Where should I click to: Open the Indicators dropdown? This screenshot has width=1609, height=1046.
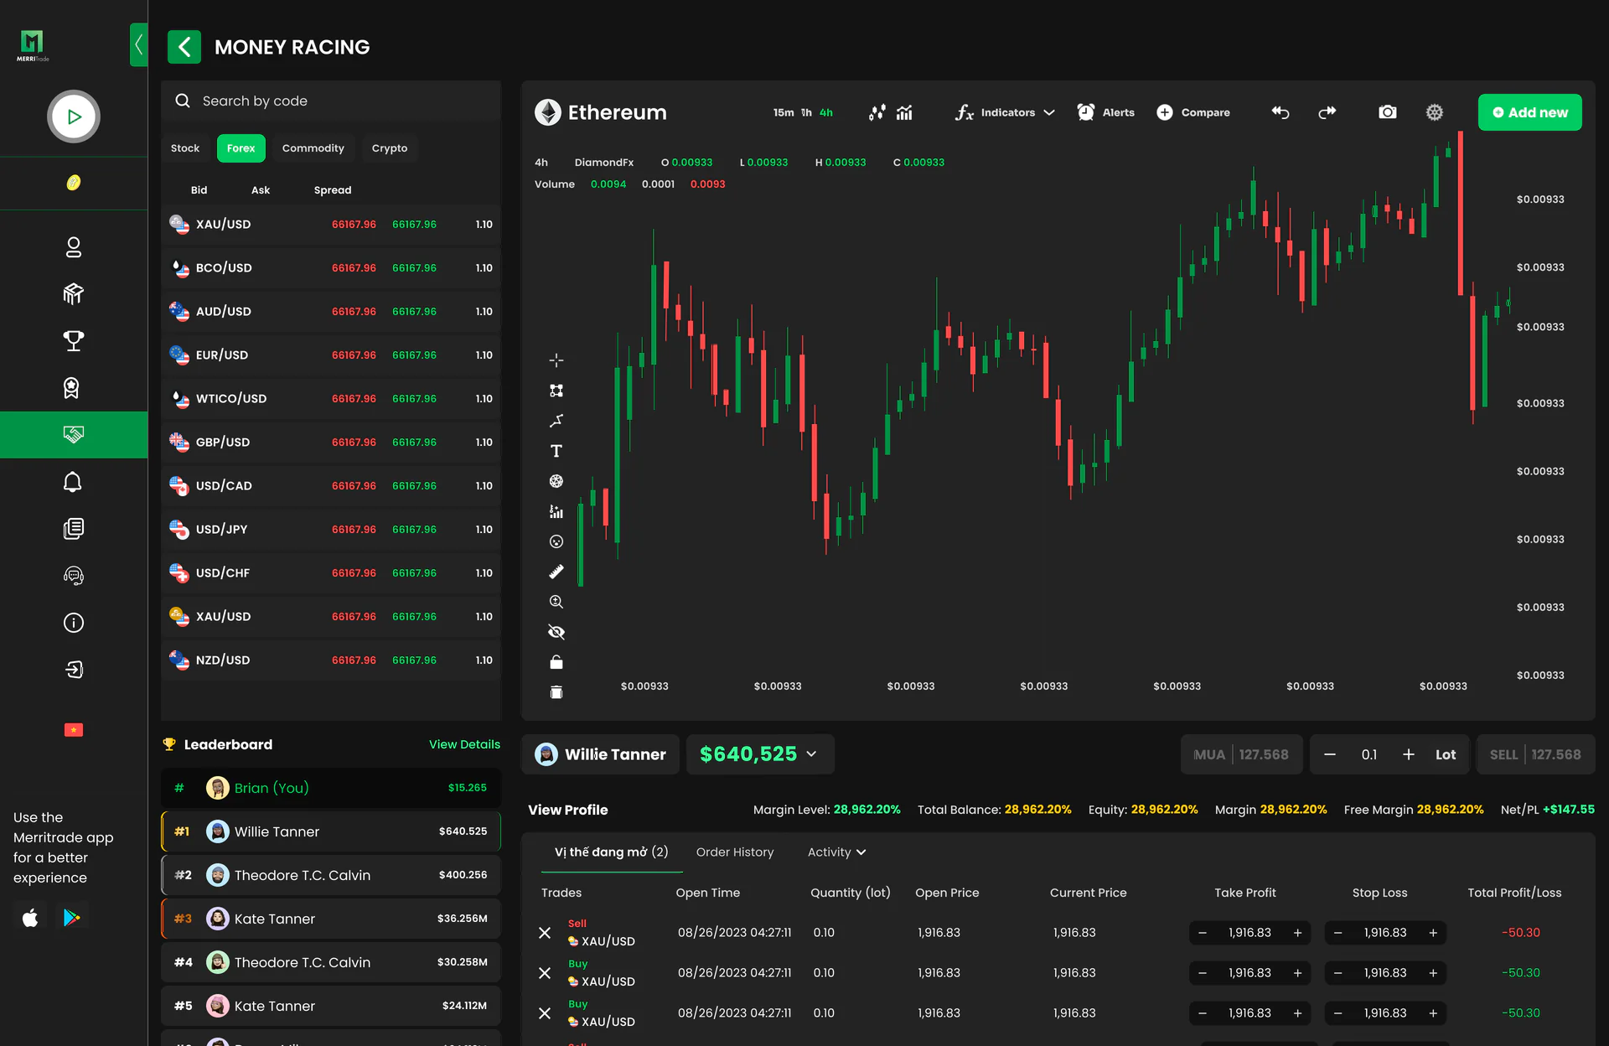(x=1005, y=112)
